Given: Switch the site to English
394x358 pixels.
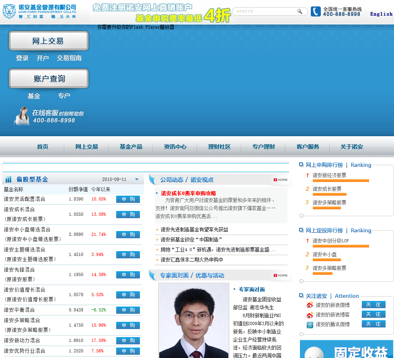Looking at the screenshot, I should pyautogui.click(x=381, y=14).
